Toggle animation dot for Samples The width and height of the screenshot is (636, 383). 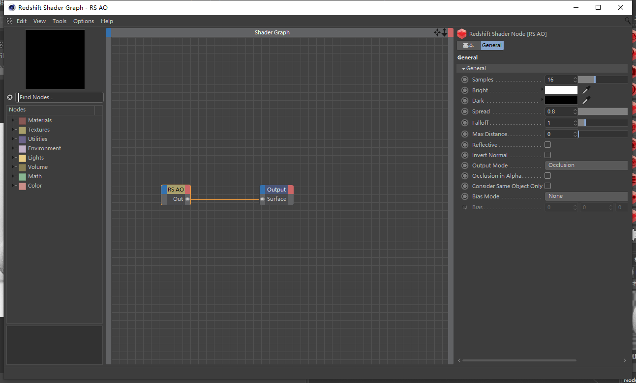pyautogui.click(x=465, y=80)
